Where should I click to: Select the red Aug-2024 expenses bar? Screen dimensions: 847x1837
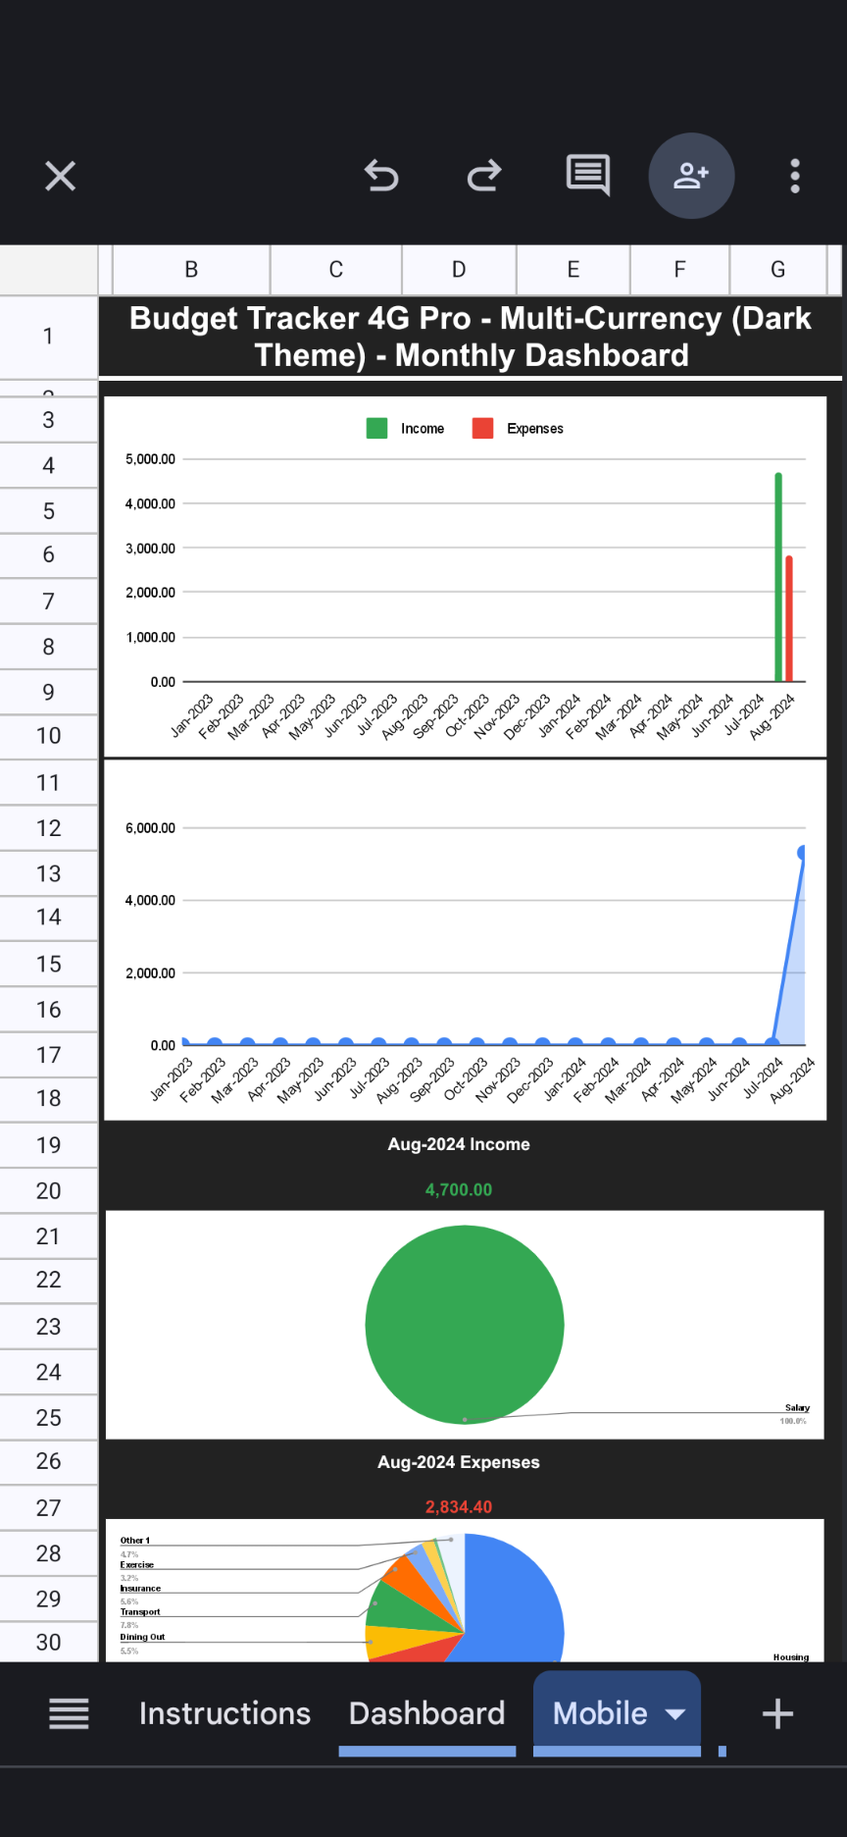[789, 618]
